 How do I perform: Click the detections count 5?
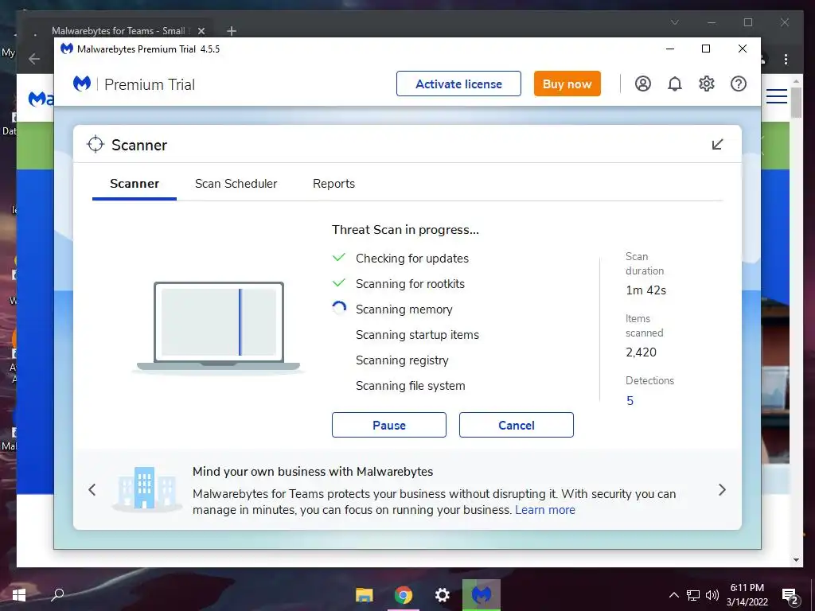click(x=630, y=401)
